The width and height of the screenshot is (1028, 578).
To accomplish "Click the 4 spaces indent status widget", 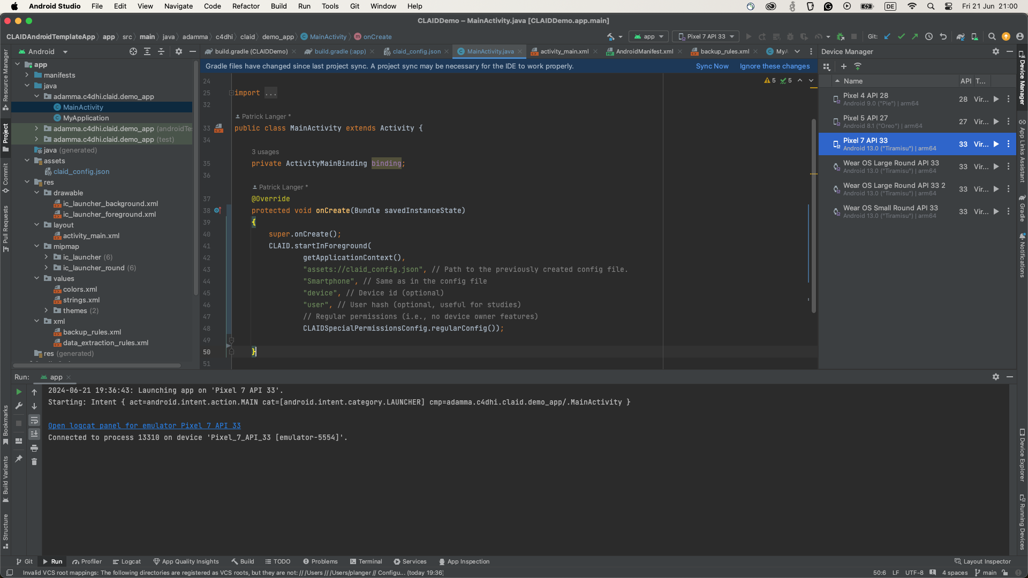I will click(x=955, y=573).
